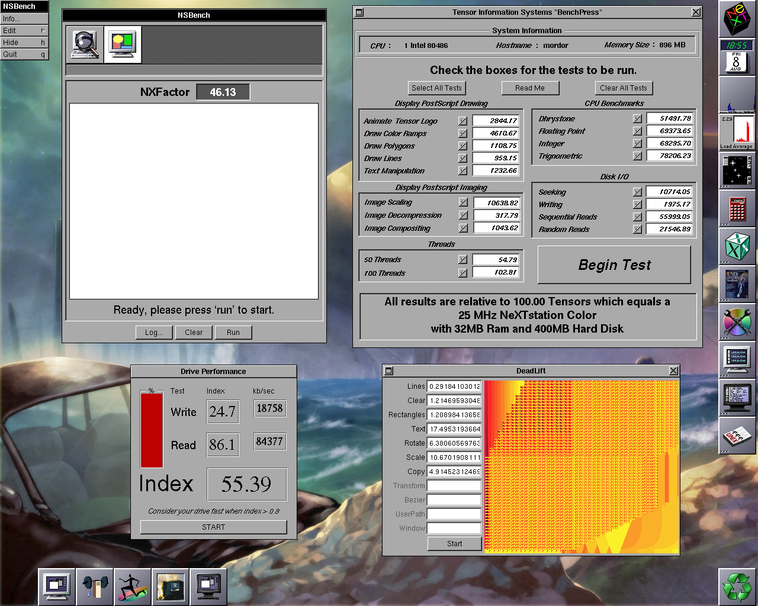This screenshot has height=606, width=758.
Task: Click the barbell weightlifting app icon
Action: [95, 587]
